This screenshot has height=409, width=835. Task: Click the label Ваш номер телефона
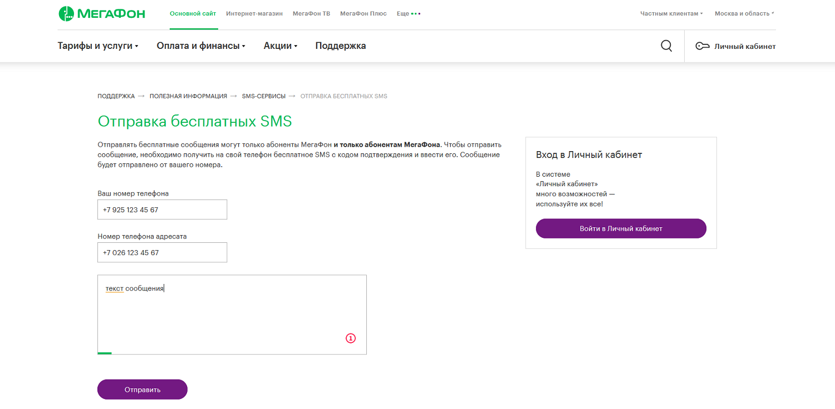coord(133,193)
